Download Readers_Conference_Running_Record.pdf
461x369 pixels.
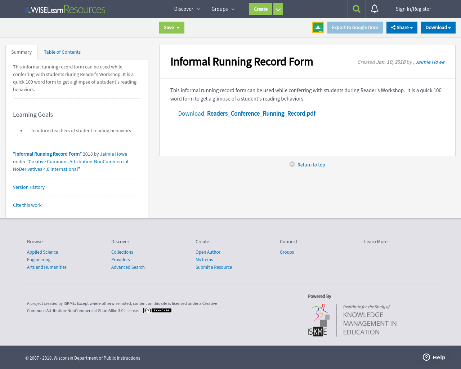[261, 113]
